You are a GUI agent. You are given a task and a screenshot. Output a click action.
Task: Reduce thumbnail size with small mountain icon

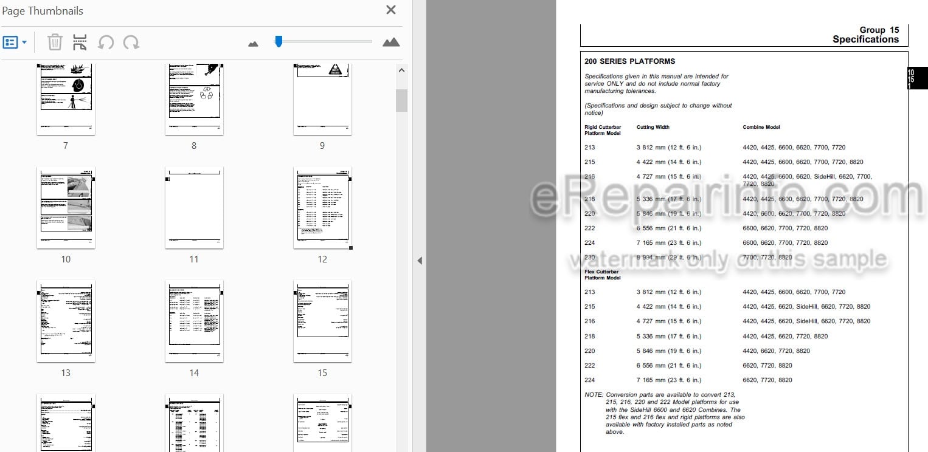coord(254,43)
